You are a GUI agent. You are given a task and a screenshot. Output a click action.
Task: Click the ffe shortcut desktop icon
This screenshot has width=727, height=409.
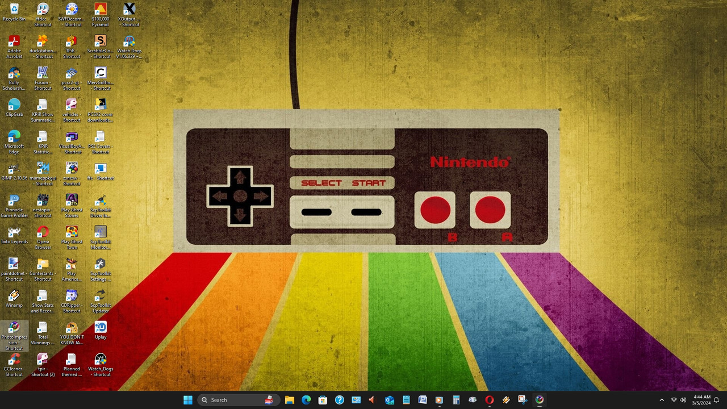tap(100, 171)
